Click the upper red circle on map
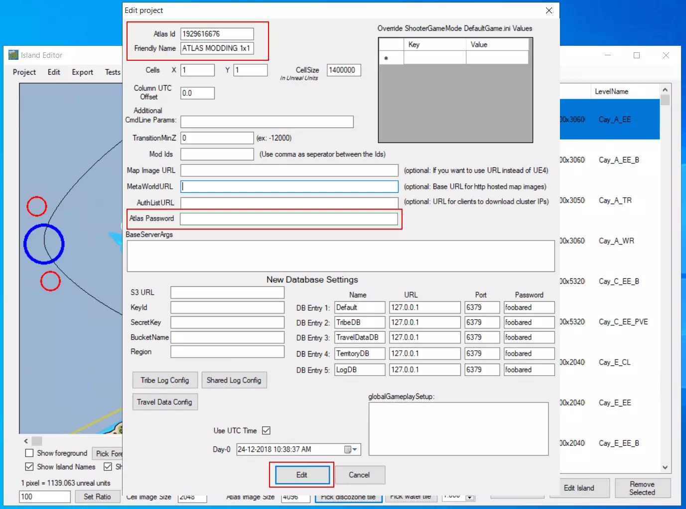 coord(37,206)
